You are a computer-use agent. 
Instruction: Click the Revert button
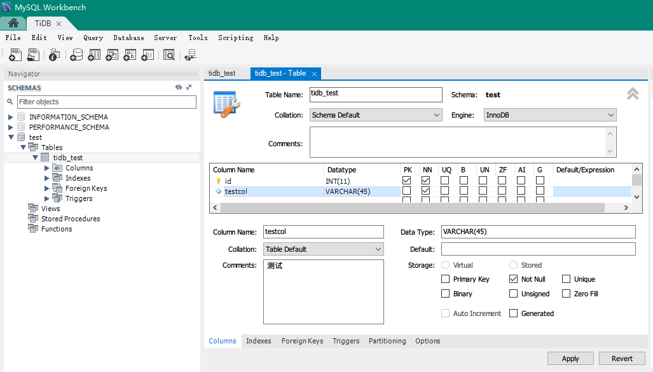coord(622,359)
